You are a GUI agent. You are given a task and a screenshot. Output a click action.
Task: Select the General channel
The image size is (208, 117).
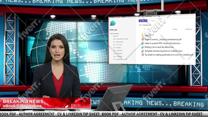coord(115,36)
